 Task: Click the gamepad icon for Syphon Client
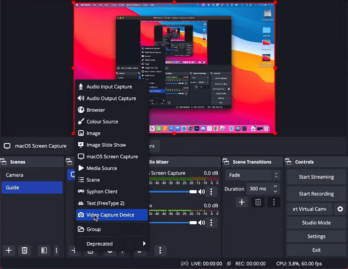[x=81, y=191]
